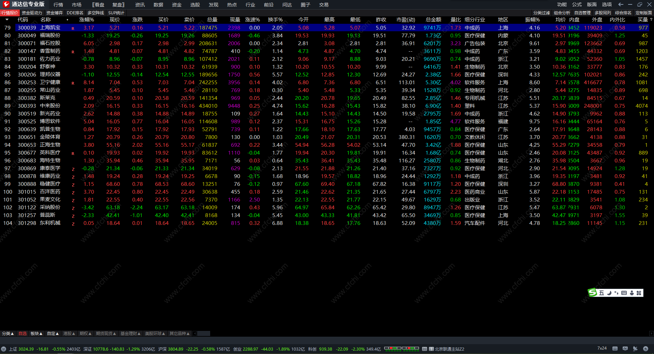Switch to the 资金驱动力 tab
654x354 pixels.
pos(32,13)
